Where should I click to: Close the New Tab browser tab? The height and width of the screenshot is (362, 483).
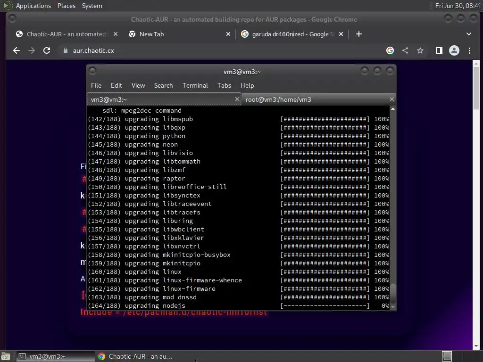point(228,34)
